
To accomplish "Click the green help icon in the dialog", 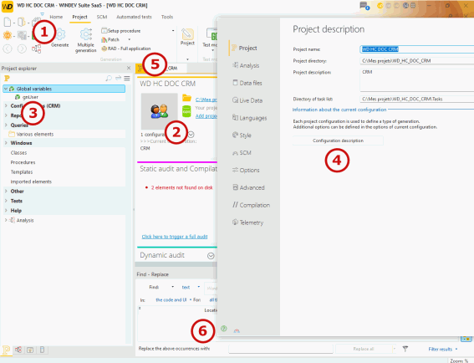I will [224, 329].
